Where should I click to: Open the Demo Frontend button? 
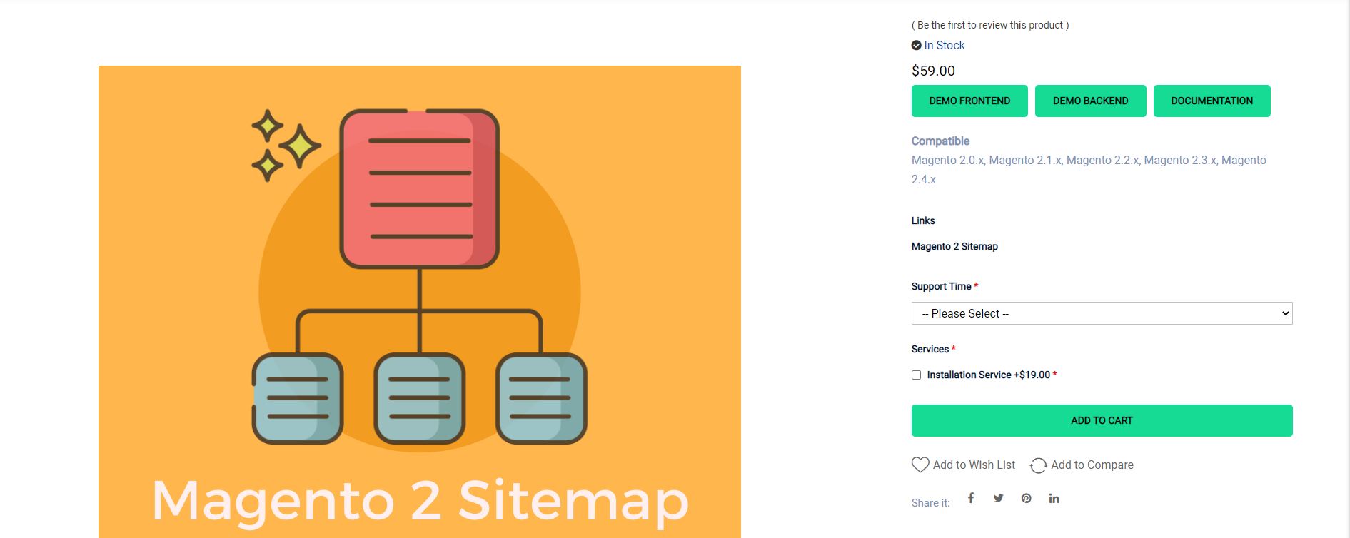(x=969, y=101)
